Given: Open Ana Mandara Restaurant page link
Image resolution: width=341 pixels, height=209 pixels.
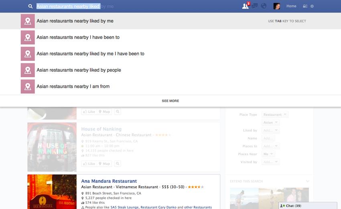Looking at the screenshot, I should click(x=109, y=181).
